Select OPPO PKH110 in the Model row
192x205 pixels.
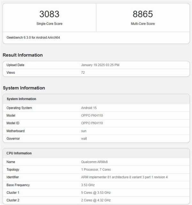tap(92, 116)
